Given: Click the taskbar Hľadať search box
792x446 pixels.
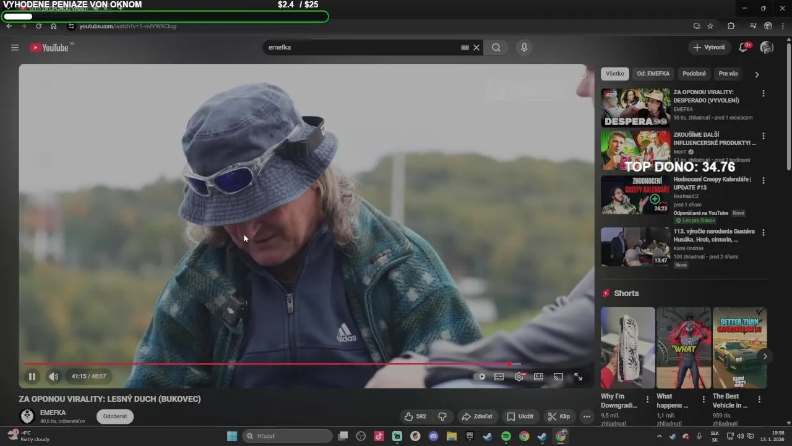Looking at the screenshot, I should click(288, 436).
